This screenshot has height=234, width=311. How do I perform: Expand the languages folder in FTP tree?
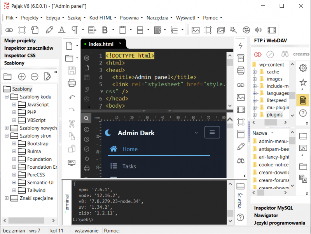(x=255, y=93)
